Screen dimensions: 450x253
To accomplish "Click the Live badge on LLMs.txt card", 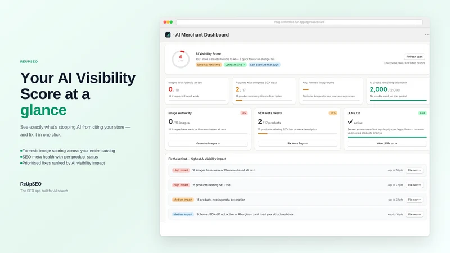I will tap(422, 113).
